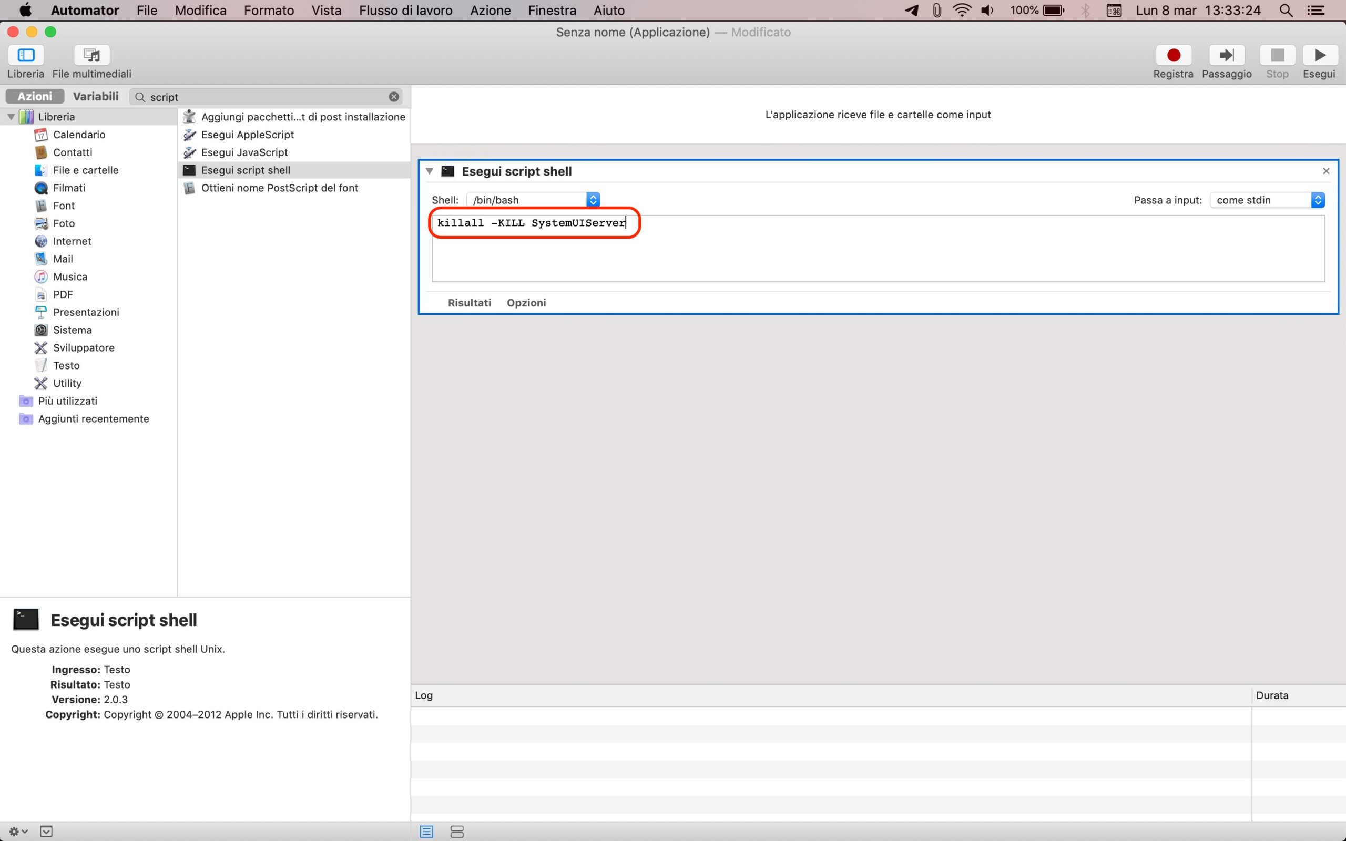Collapse the Libreria tree
The height and width of the screenshot is (841, 1346).
tap(11, 117)
